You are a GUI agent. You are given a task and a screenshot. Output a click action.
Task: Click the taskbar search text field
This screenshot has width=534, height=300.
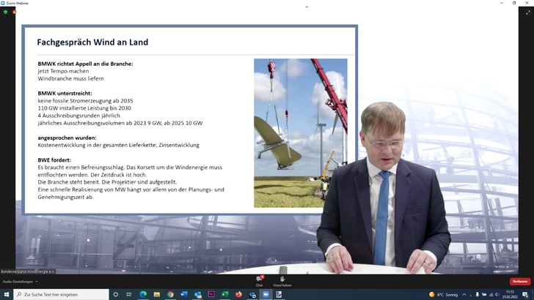click(x=62, y=294)
